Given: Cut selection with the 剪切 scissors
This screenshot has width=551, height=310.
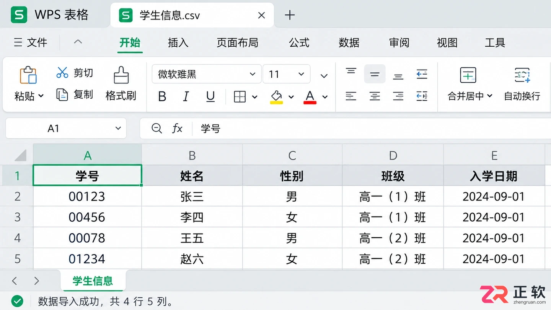Looking at the screenshot, I should click(x=62, y=72).
